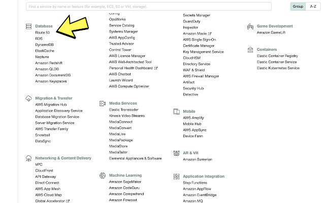Click the Containers category icon
325x203 pixels.
point(250,50)
